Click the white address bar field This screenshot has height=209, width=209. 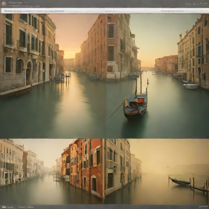coord(105,11)
